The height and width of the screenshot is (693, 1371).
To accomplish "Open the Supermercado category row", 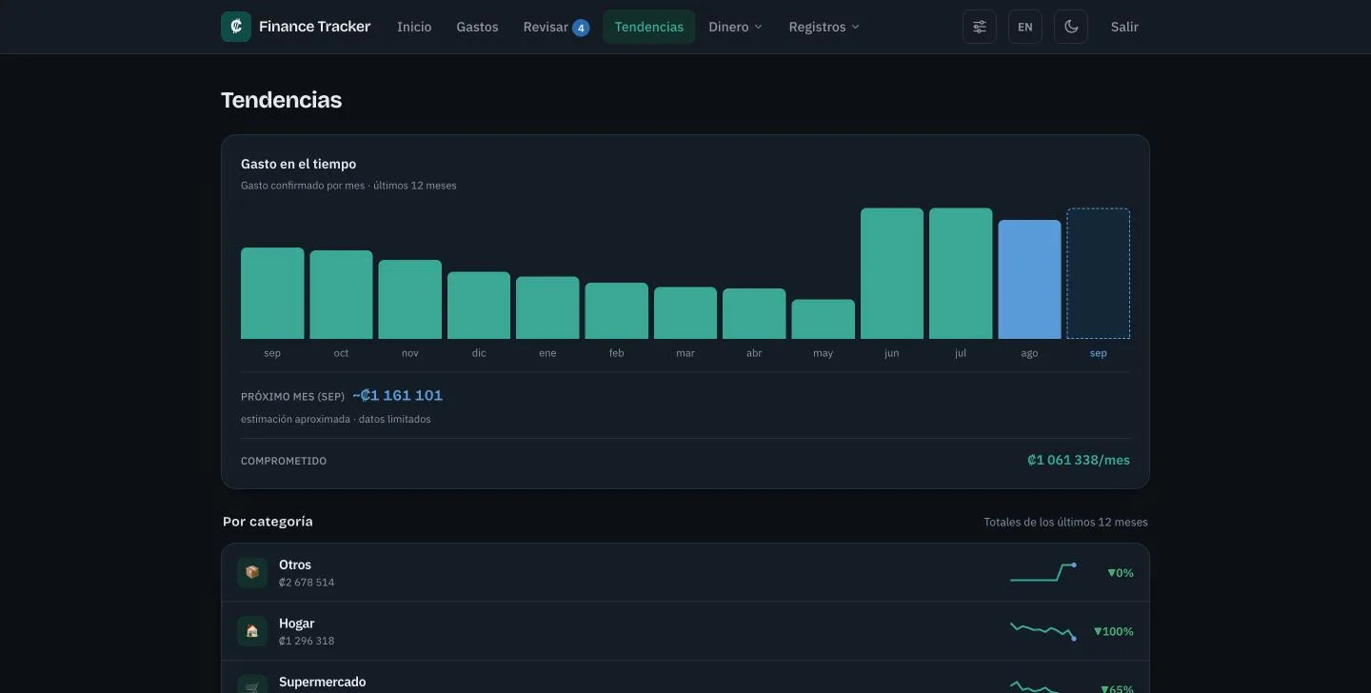I will click(685, 678).
